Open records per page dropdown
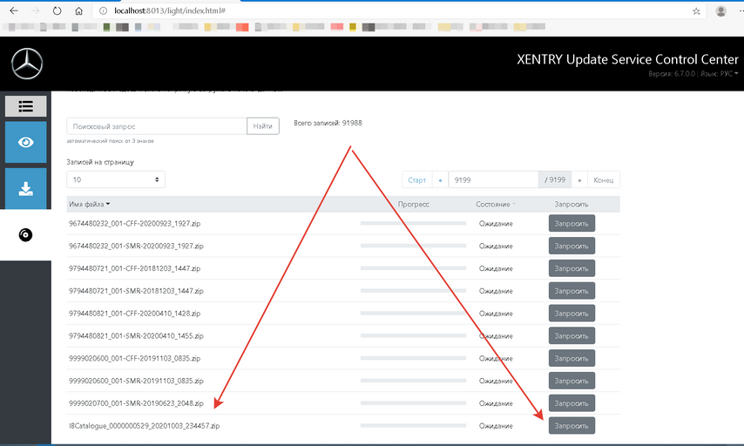 point(116,179)
